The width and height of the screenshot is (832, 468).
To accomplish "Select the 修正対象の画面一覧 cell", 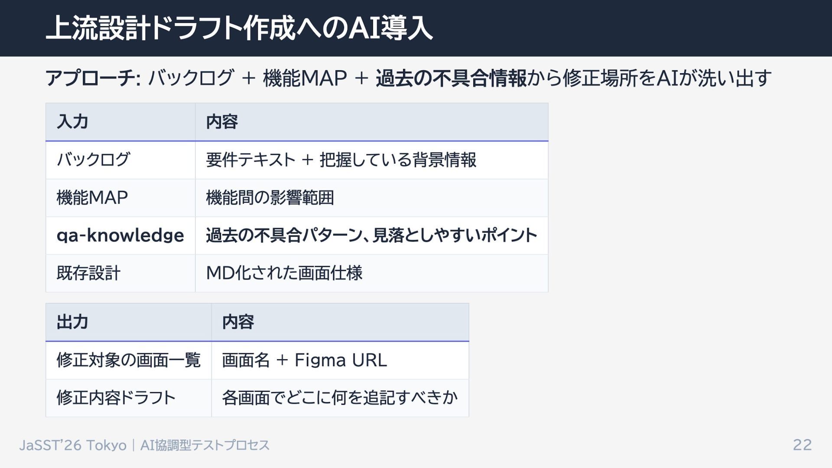I will pyautogui.click(x=128, y=360).
